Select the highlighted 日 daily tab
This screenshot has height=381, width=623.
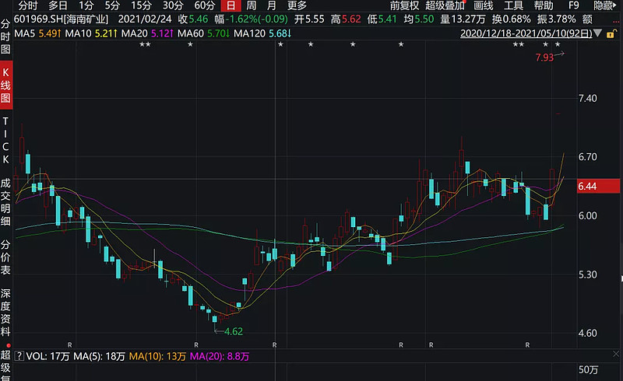pos(231,5)
